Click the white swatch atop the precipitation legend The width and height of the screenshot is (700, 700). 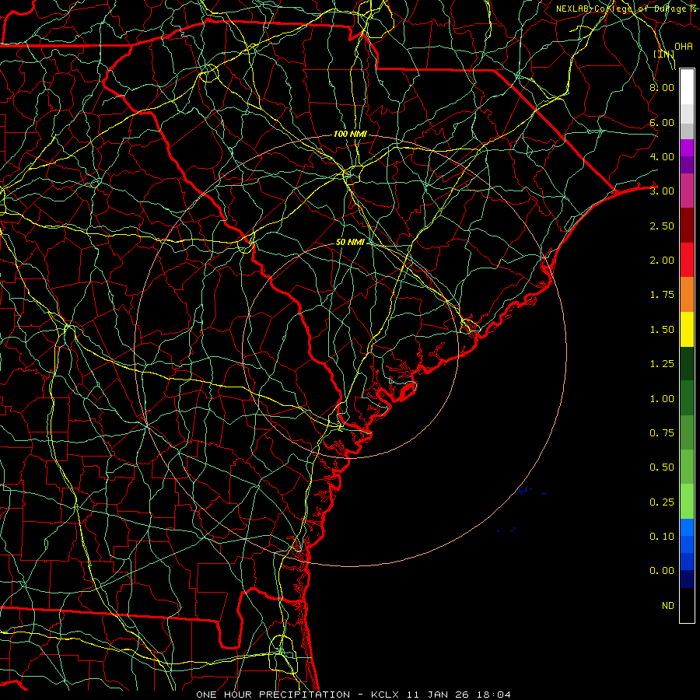point(687,87)
